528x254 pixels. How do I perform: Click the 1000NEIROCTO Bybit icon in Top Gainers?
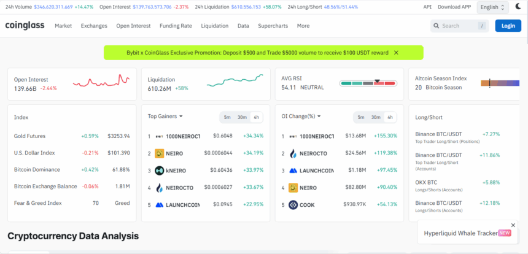(x=159, y=136)
